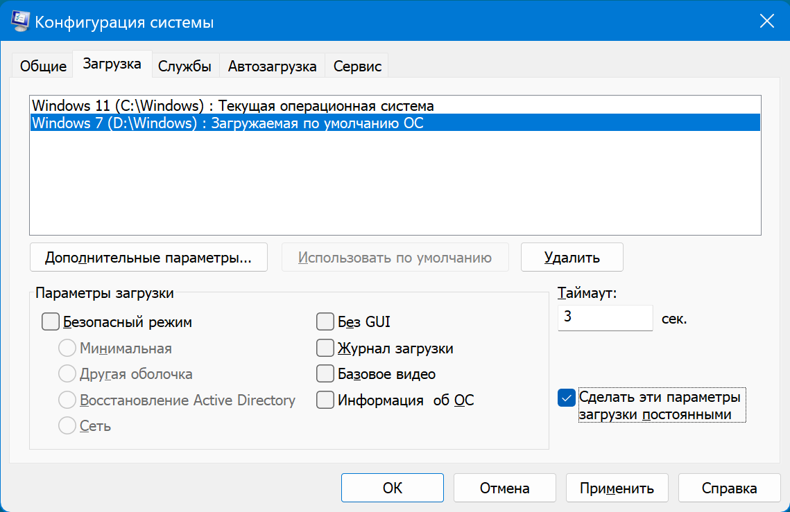Image resolution: width=790 pixels, height=512 pixels.
Task: Open Дополнительные параметры dialog
Action: 148,257
